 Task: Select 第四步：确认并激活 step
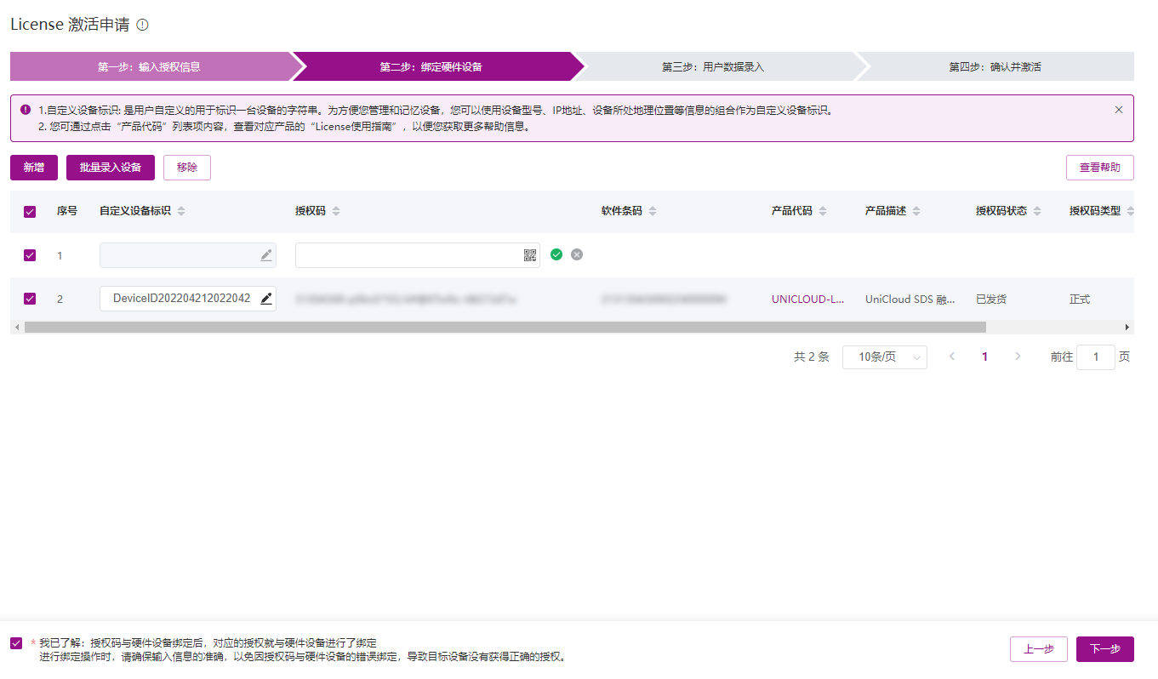(x=995, y=66)
